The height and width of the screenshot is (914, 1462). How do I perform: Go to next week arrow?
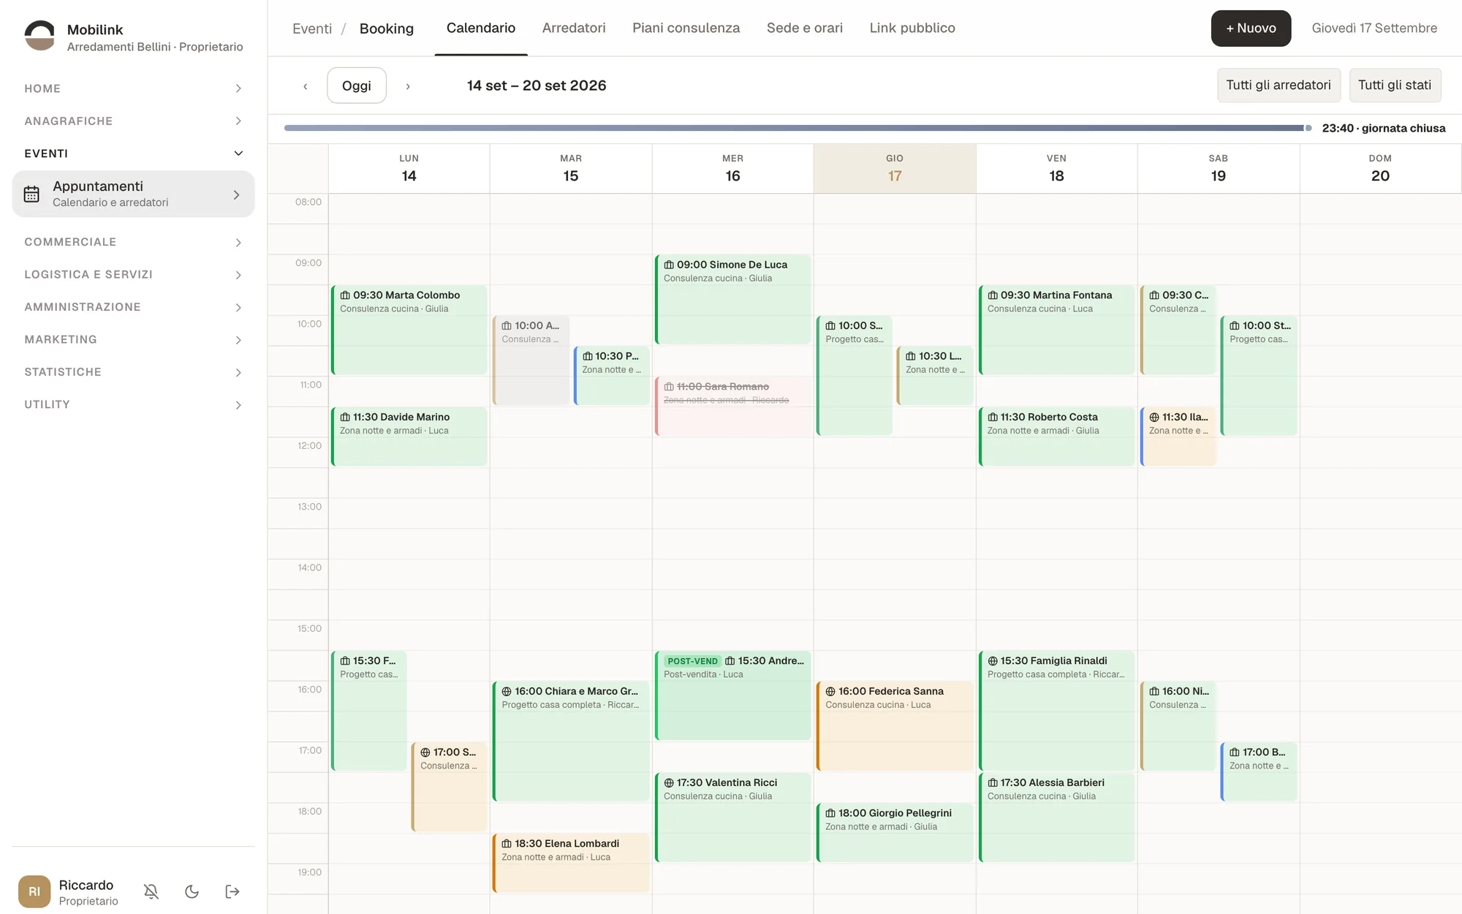click(x=408, y=86)
